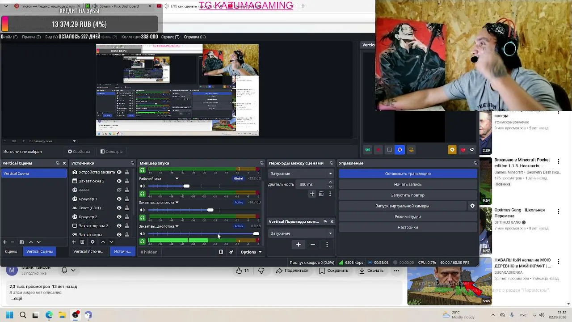This screenshot has height=322, width=572.
Task: Click vertical canvas red record icon
Action: click(378, 150)
